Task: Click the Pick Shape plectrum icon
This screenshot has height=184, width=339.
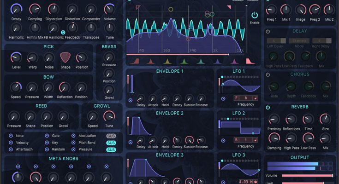Action: click(x=65, y=57)
